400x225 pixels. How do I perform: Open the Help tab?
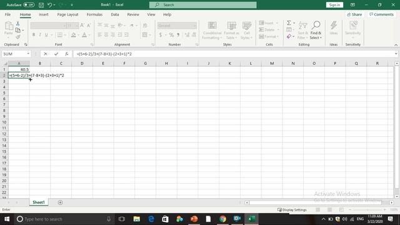pyautogui.click(x=167, y=14)
